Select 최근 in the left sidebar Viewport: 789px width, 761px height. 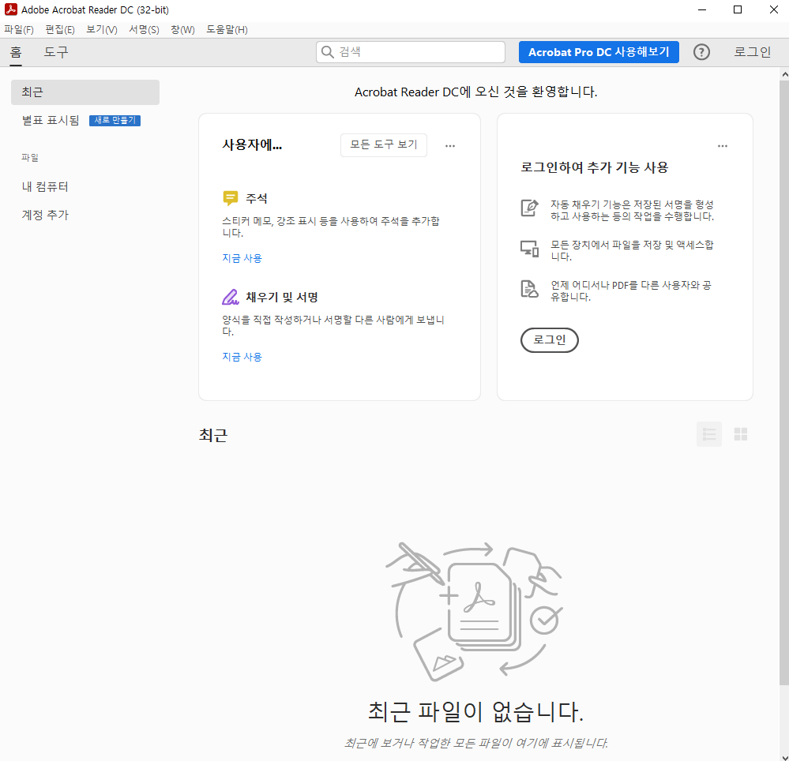[x=85, y=92]
